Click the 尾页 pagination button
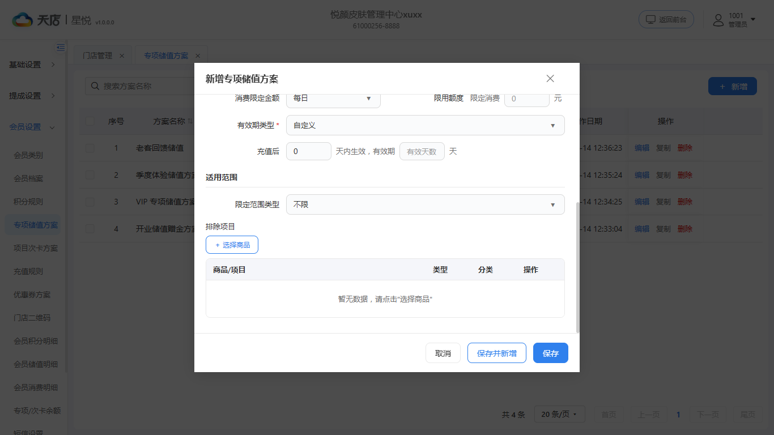The image size is (774, 435). click(x=748, y=415)
